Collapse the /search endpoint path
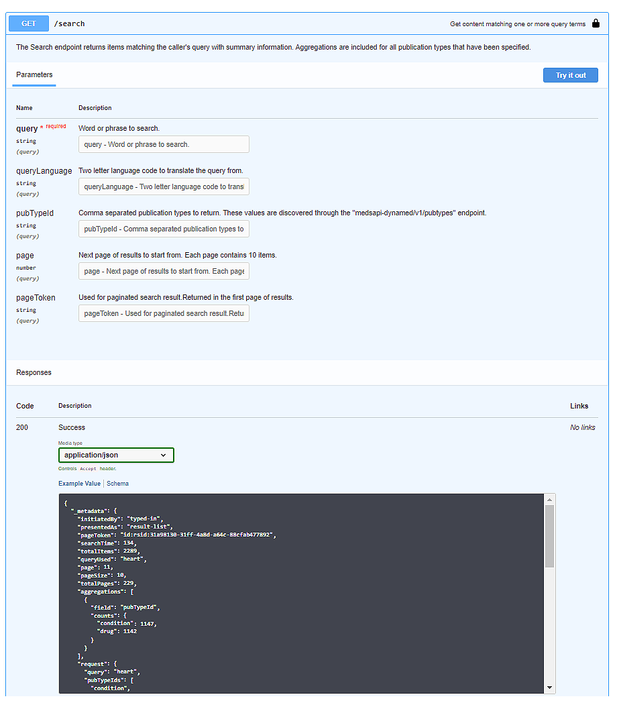The image size is (617, 711). click(x=70, y=23)
